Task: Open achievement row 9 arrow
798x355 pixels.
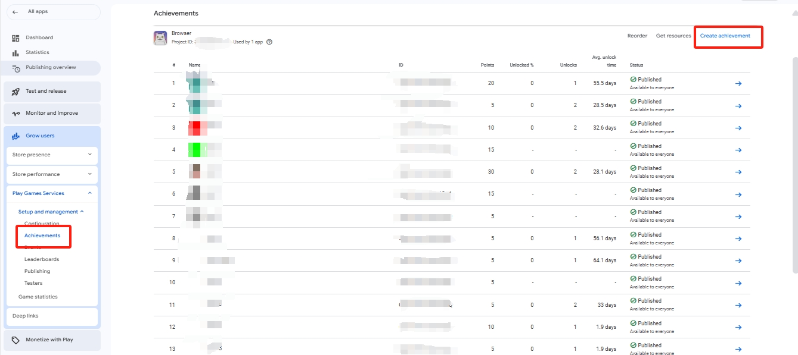Action: [x=738, y=260]
